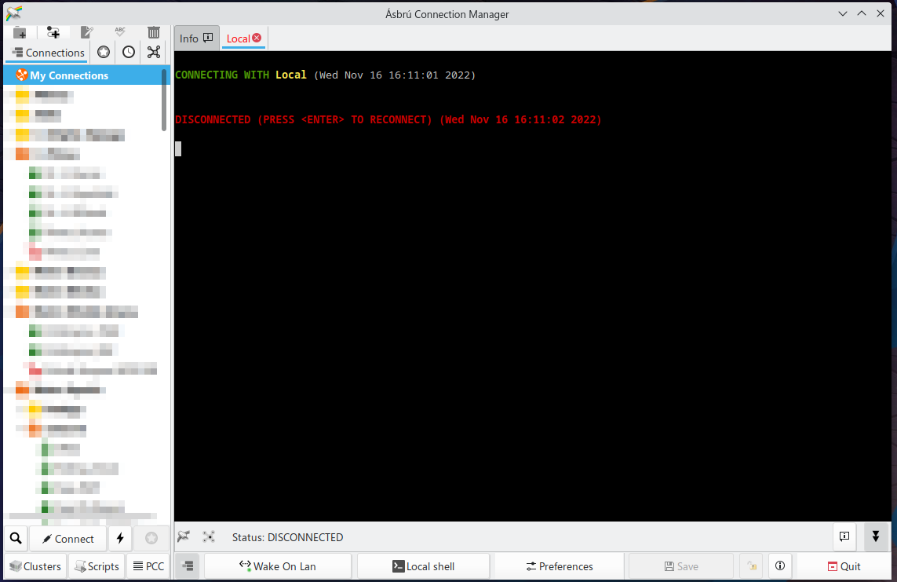Click the Connect button
897x582 pixels.
(68, 539)
